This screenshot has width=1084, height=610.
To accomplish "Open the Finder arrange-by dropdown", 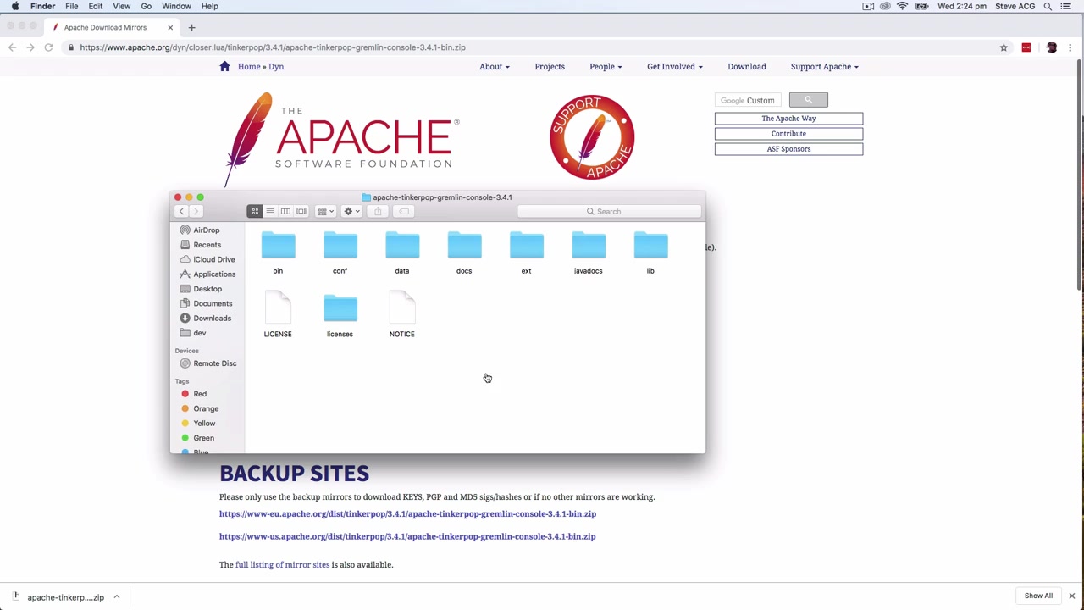I will click(x=325, y=211).
